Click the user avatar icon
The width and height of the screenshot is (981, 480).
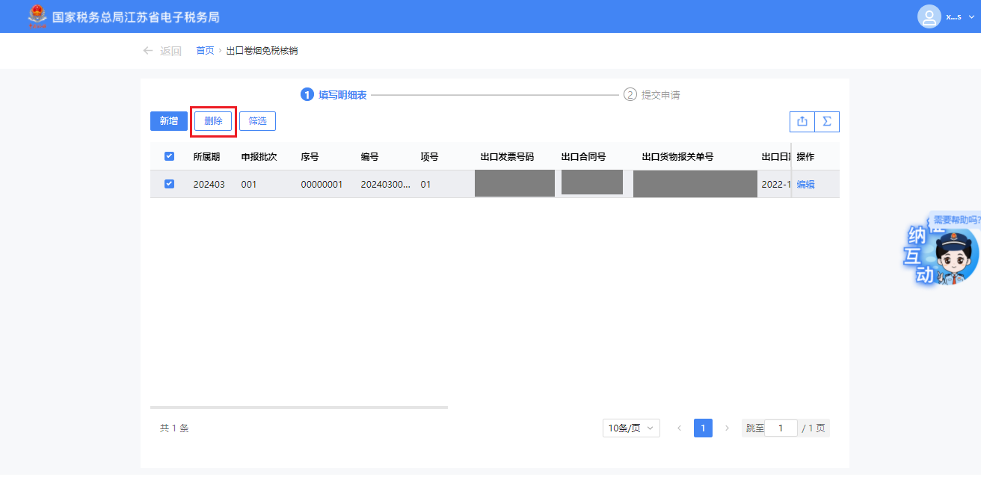[x=929, y=16]
